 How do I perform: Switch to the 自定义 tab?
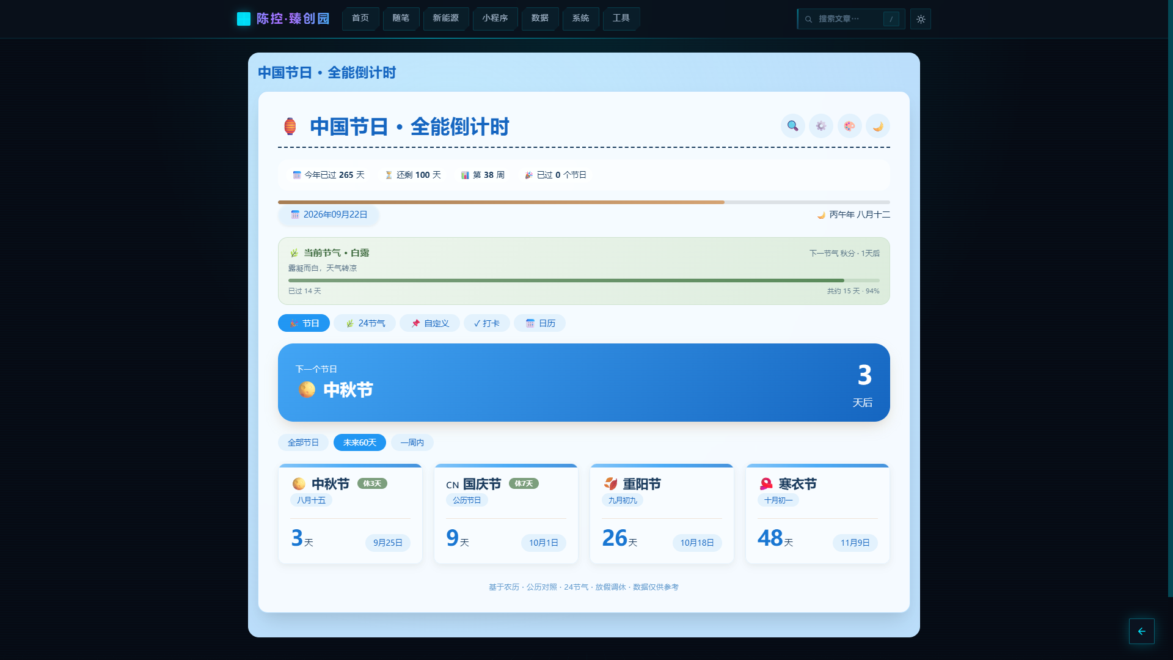pyautogui.click(x=429, y=323)
